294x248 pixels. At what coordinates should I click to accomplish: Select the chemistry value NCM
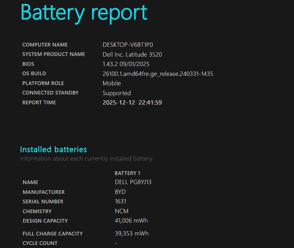tap(121, 211)
